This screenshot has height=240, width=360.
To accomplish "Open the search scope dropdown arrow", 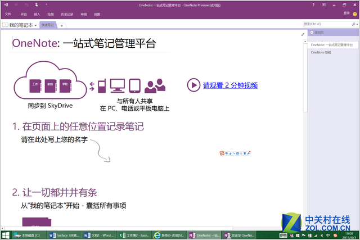I will (x=357, y=24).
